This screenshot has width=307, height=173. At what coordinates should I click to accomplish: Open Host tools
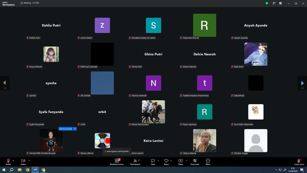tap(195, 161)
